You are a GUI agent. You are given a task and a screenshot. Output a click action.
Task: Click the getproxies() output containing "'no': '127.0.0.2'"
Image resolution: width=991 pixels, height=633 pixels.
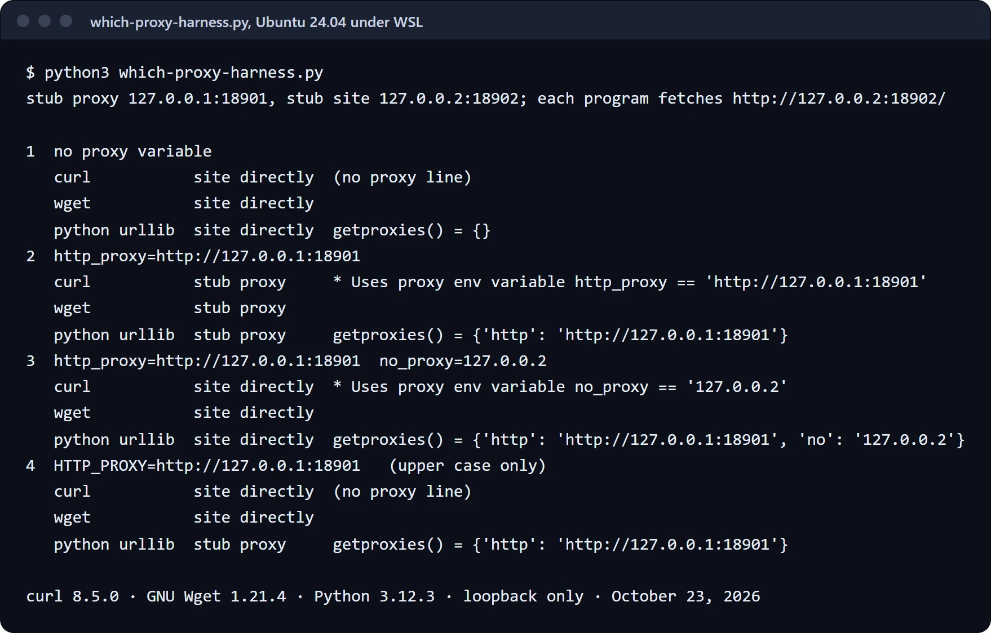pyautogui.click(x=649, y=440)
